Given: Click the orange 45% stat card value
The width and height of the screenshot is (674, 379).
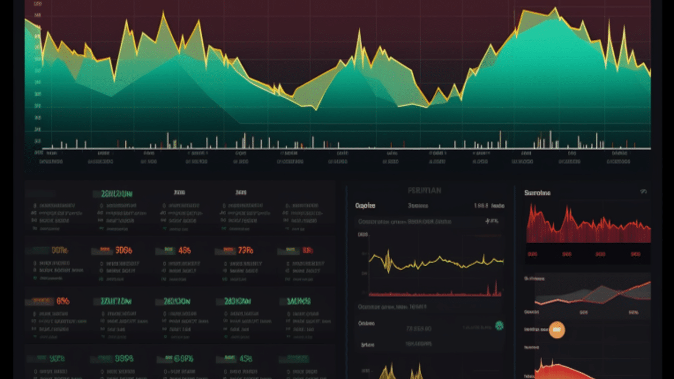Looking at the screenshot, I should click(185, 250).
